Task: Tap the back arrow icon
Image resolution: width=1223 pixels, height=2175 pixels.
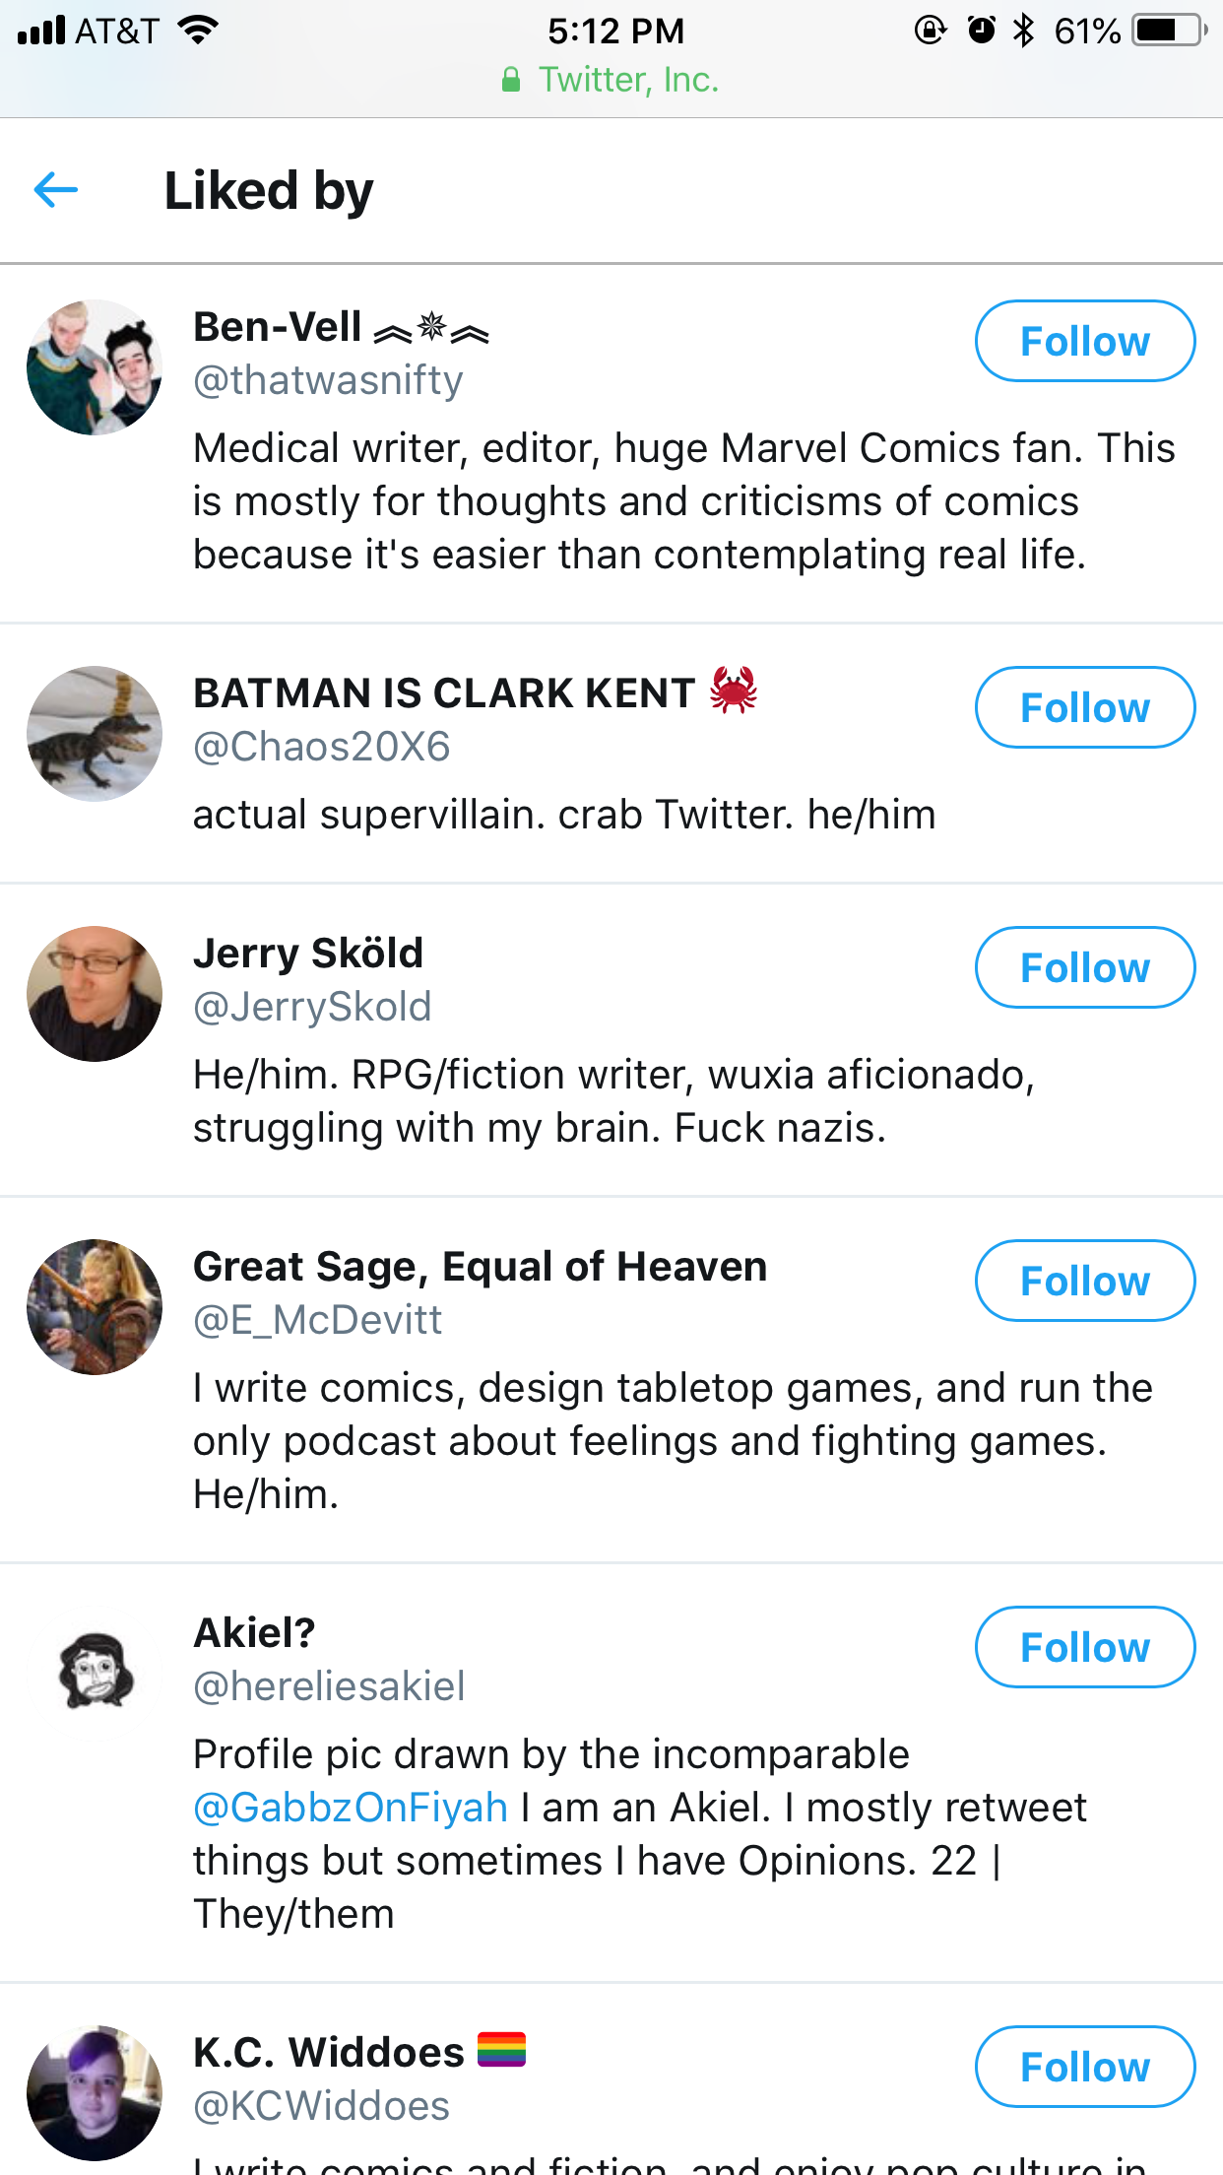Action: click(56, 190)
